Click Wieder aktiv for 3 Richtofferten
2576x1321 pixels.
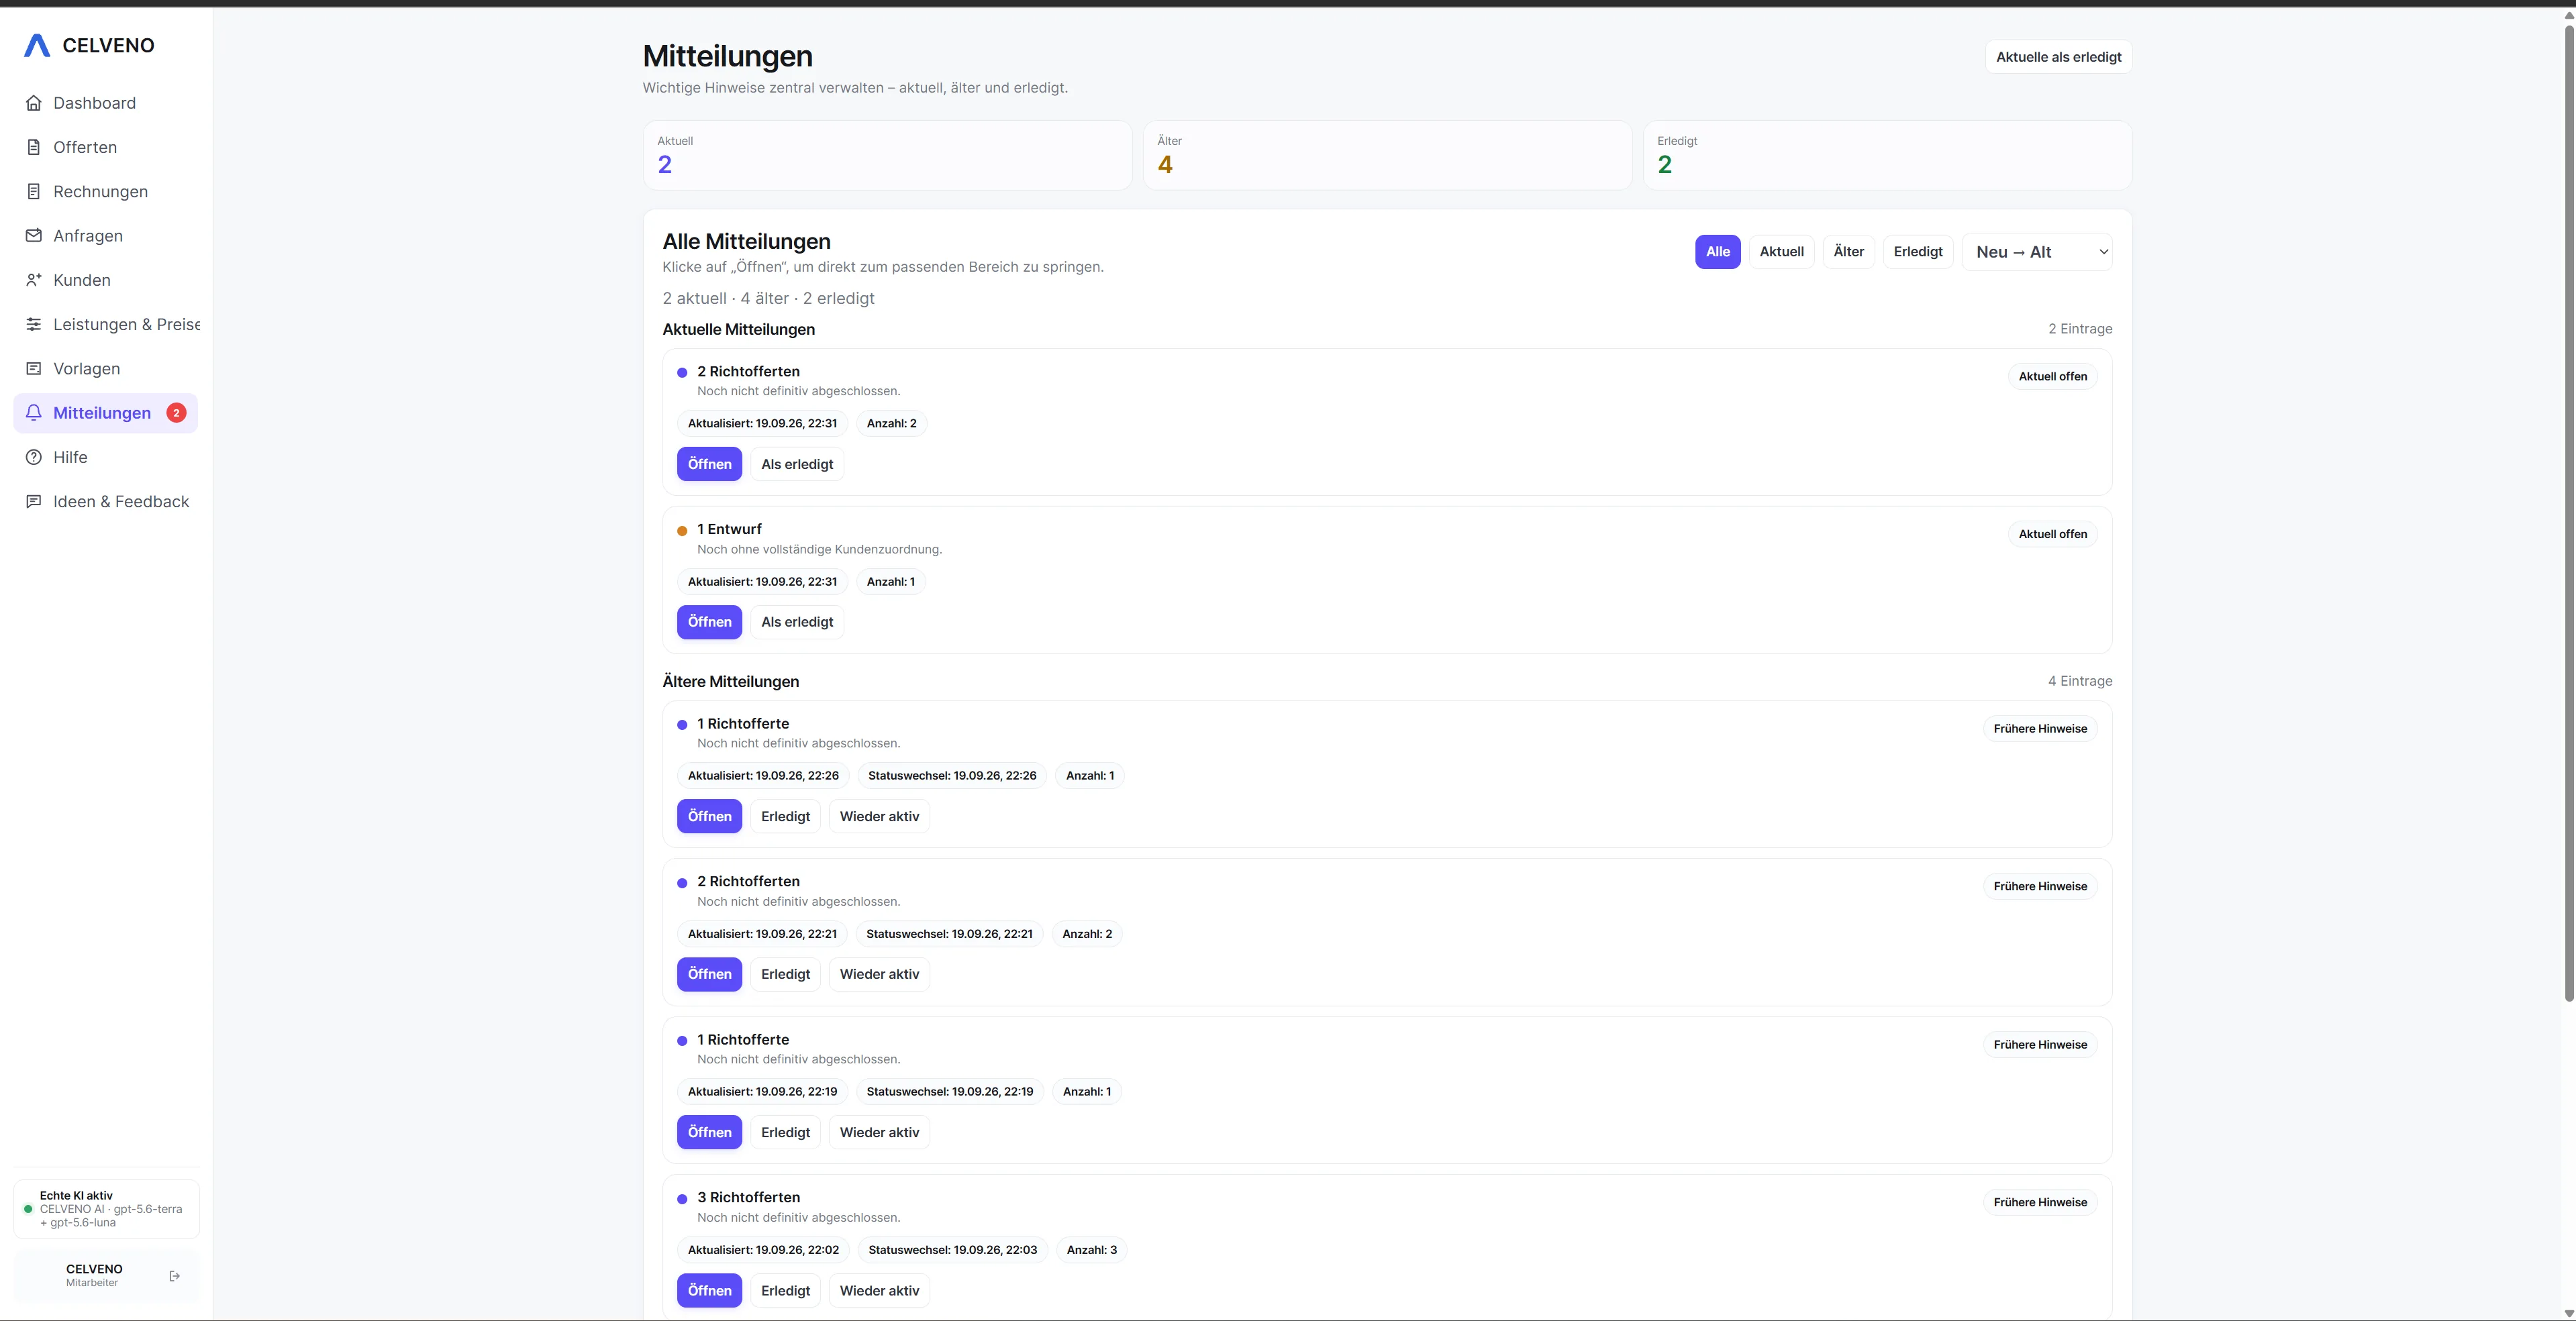coord(879,1290)
